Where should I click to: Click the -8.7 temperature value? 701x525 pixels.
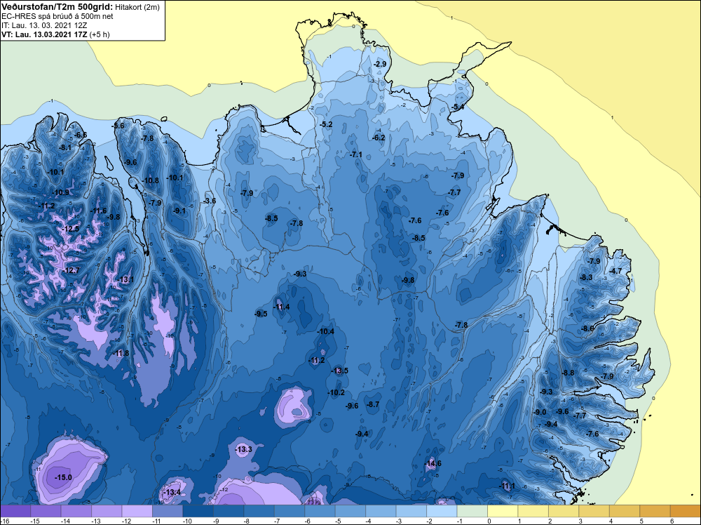(x=373, y=404)
